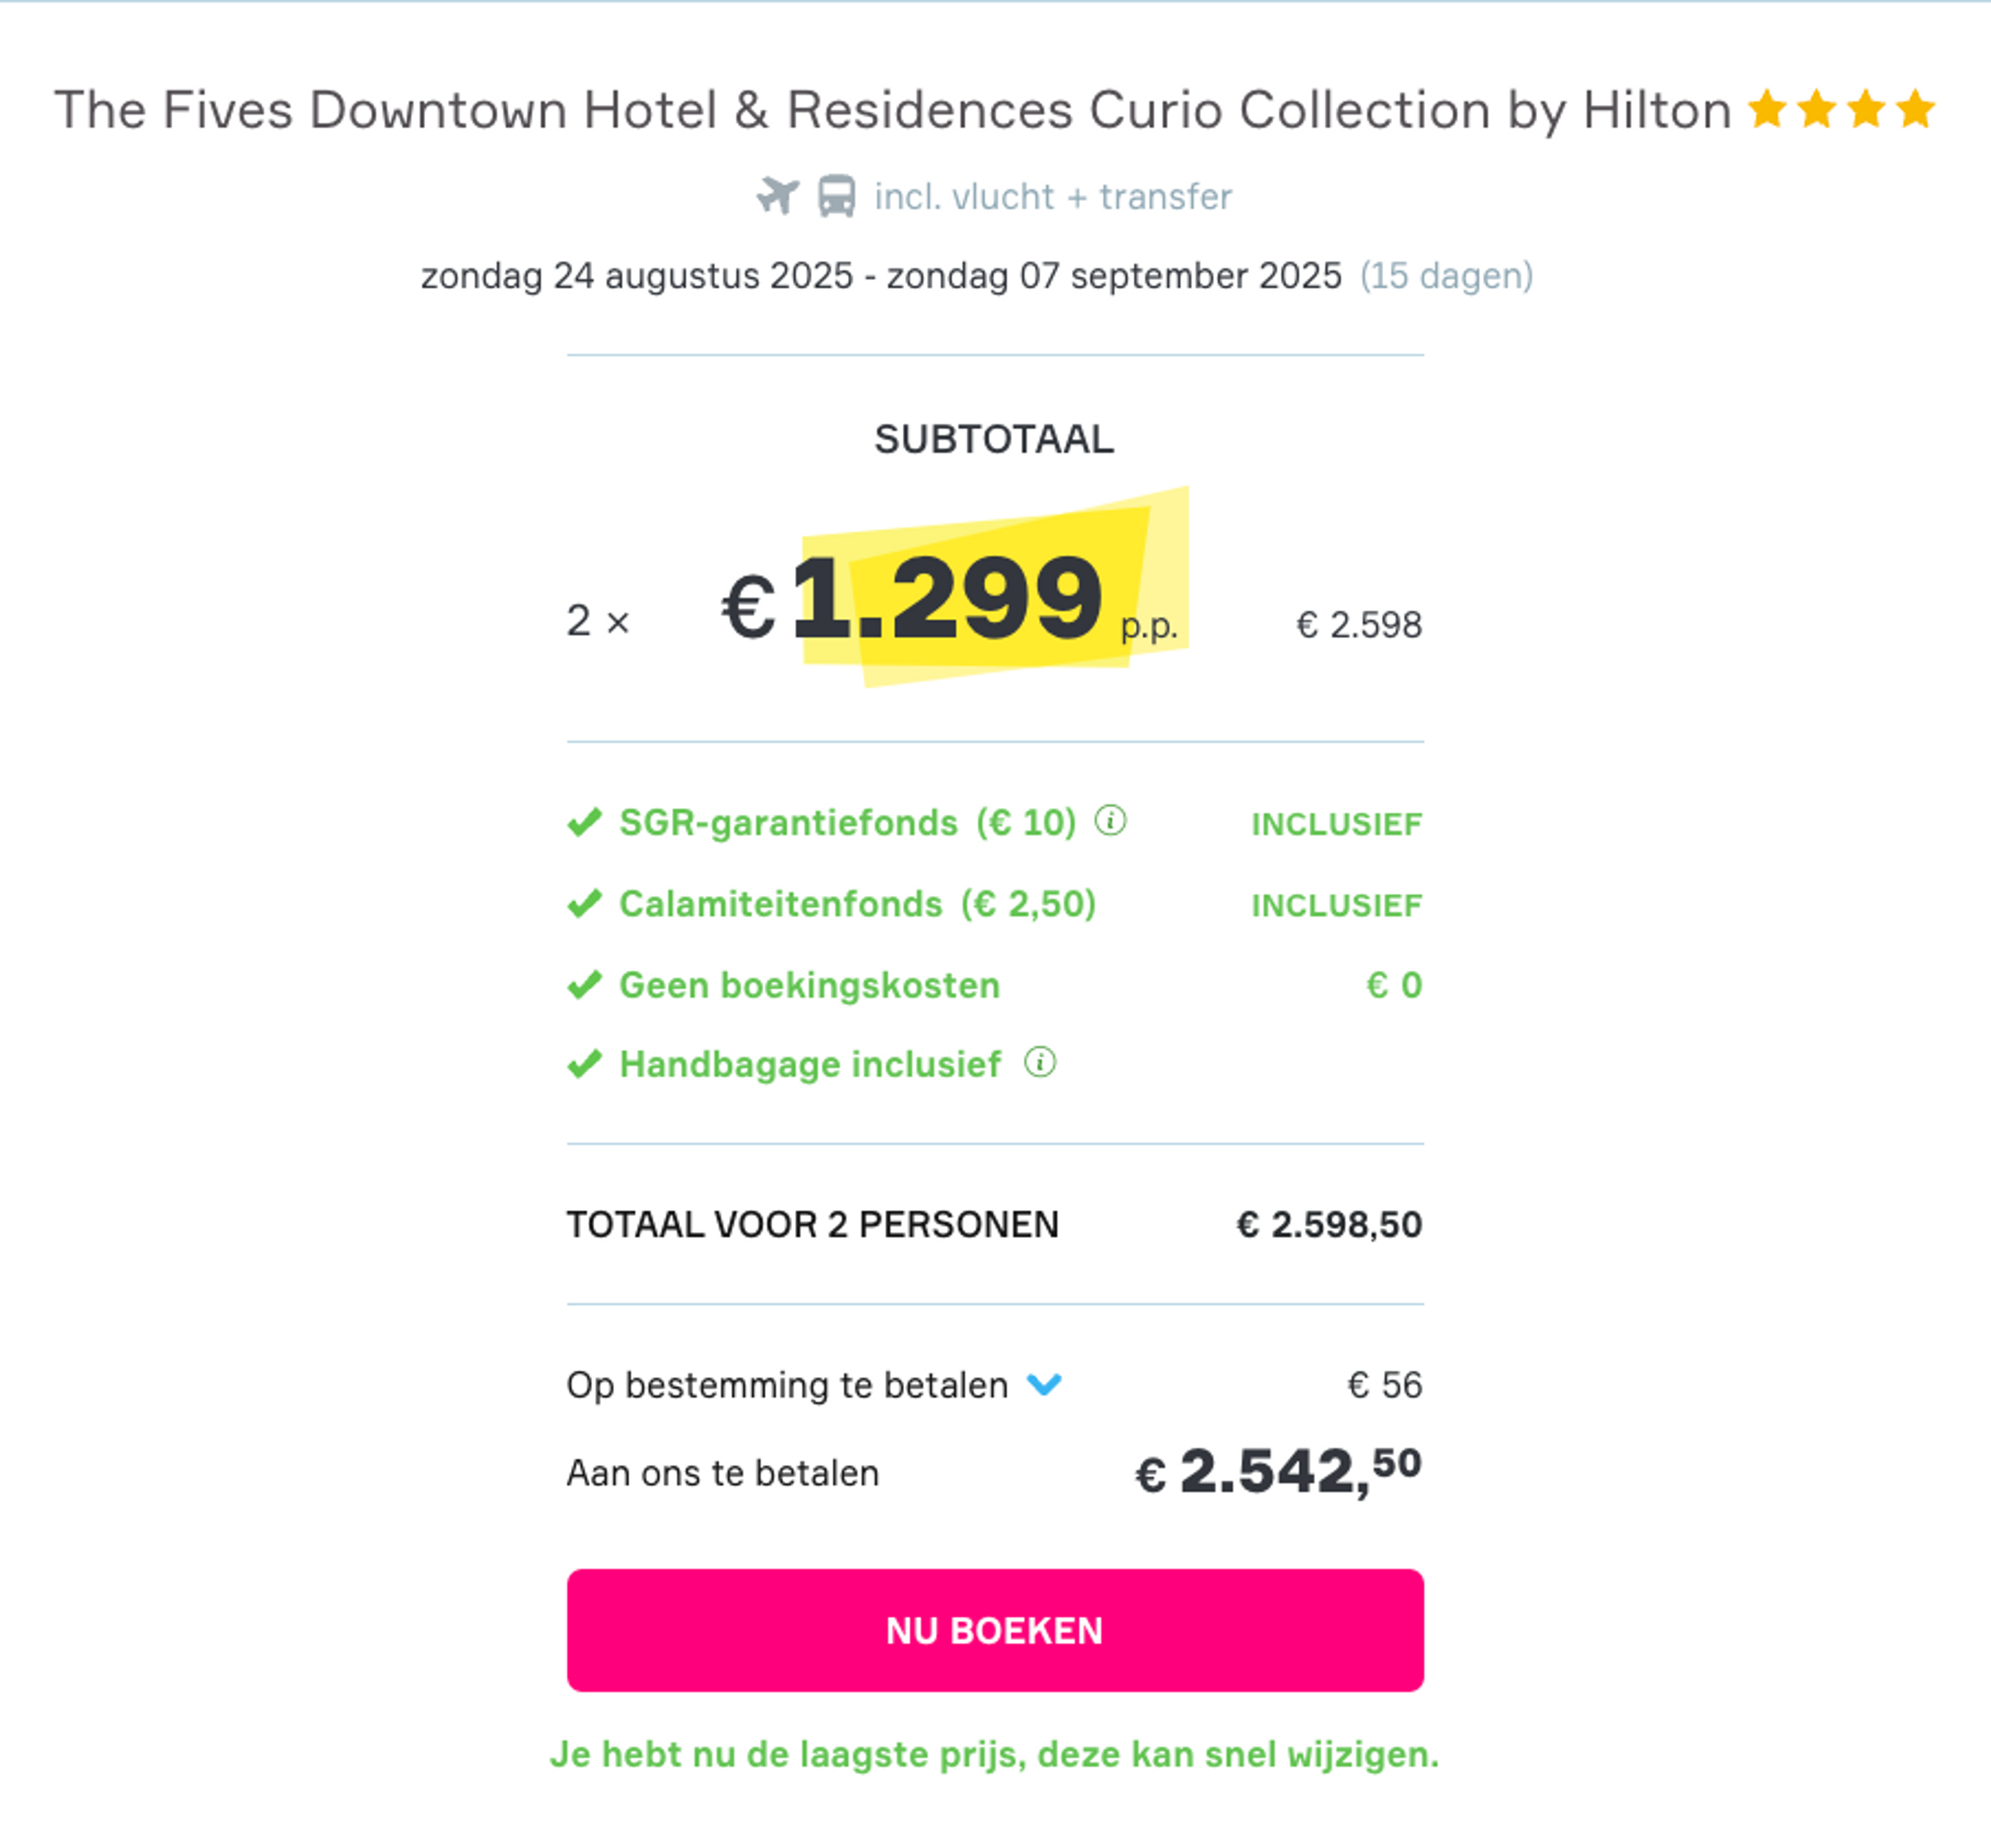The width and height of the screenshot is (1991, 1848).
Task: Click the lowest price notice text
Action: [x=995, y=1754]
